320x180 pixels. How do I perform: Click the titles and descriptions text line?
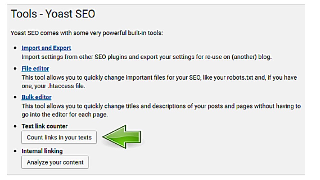point(160,106)
